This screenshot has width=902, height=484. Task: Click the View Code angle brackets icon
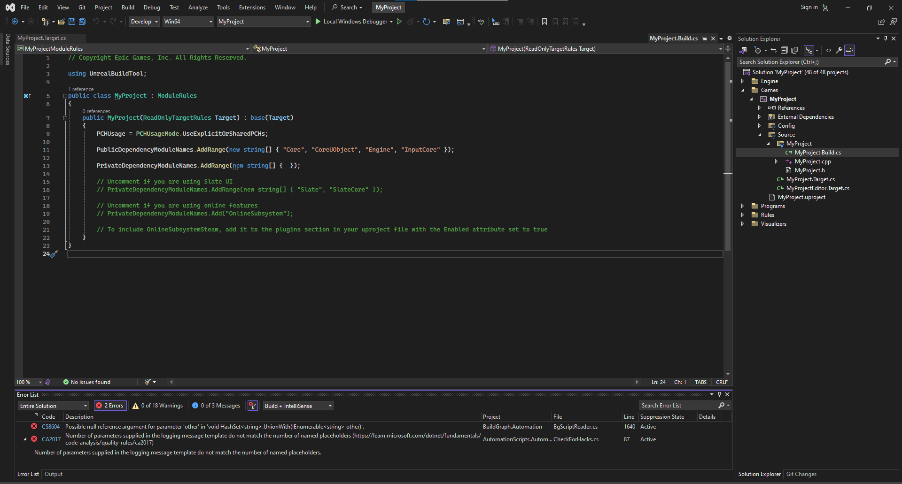[829, 50]
